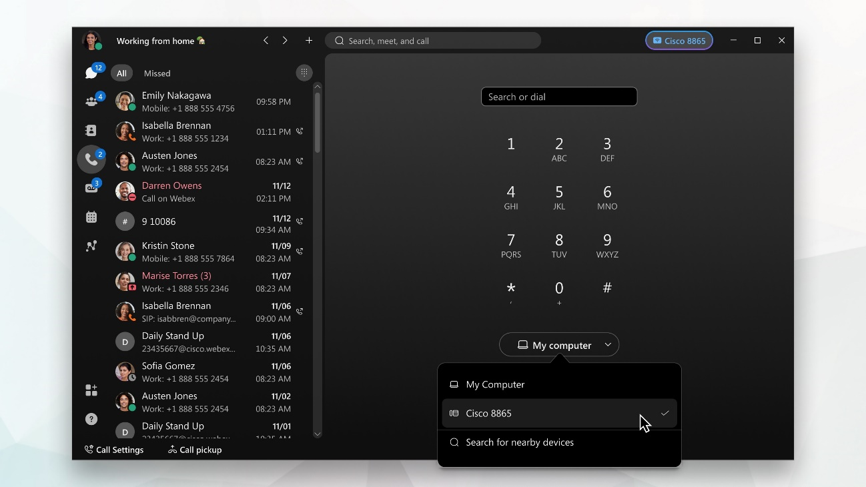Screen dimensions: 866x487
Task: Click the Working from home status text
Action: (x=161, y=41)
